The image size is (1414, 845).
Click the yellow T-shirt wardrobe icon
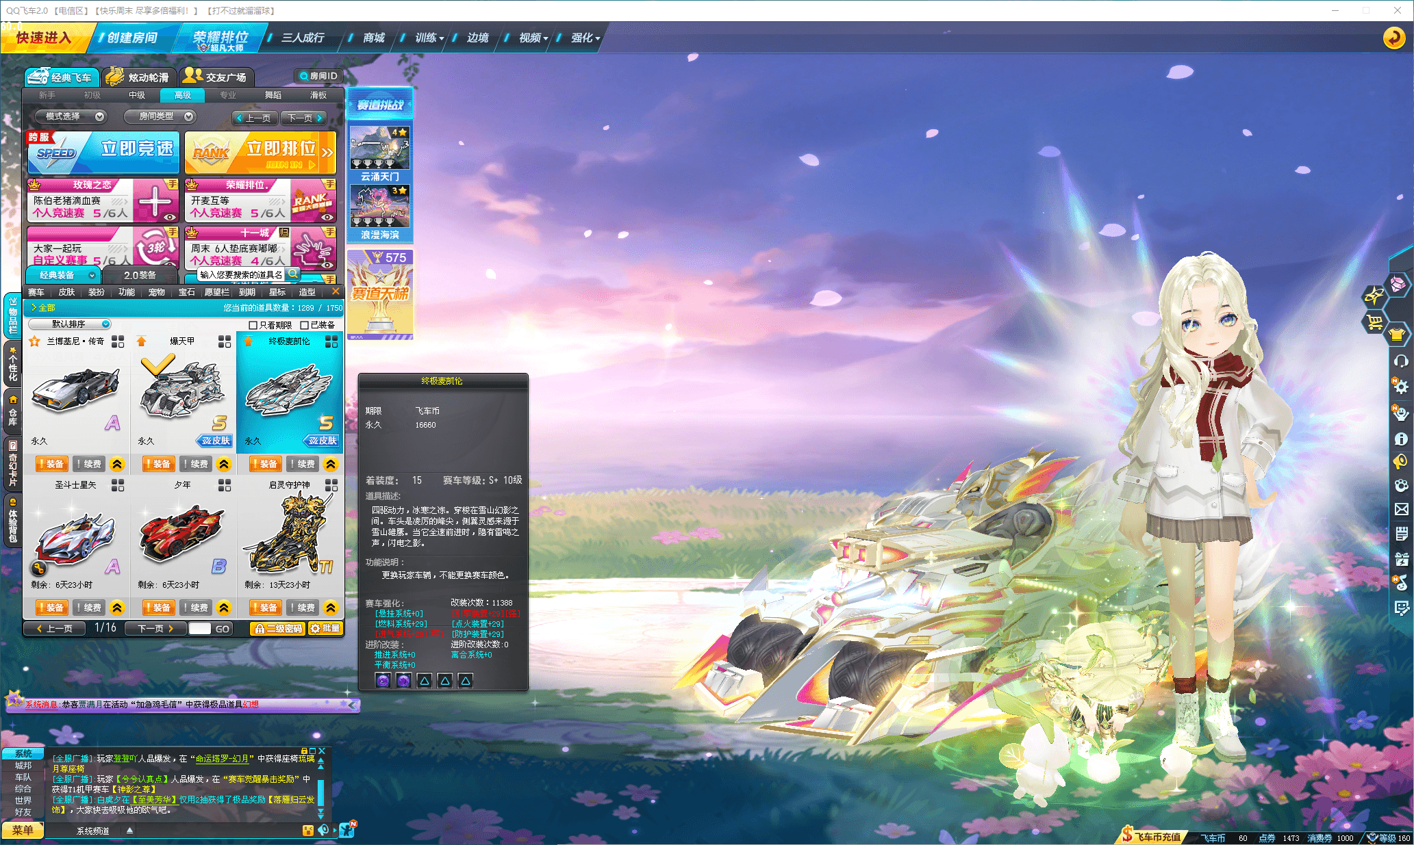[1397, 335]
